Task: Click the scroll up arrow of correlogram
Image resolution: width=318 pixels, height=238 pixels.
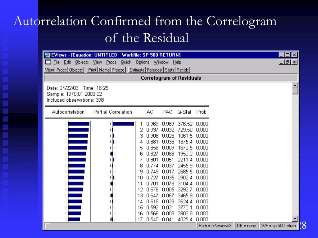Action: tap(295, 85)
